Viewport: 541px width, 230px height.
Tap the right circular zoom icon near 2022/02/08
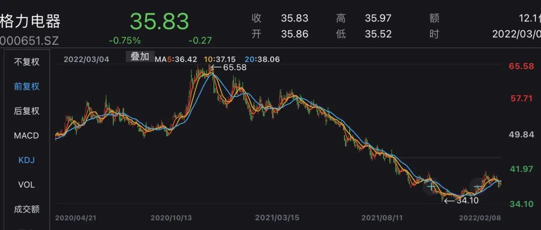pyautogui.click(x=477, y=187)
